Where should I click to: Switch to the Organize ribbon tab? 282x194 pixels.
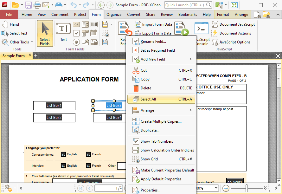click(x=114, y=15)
